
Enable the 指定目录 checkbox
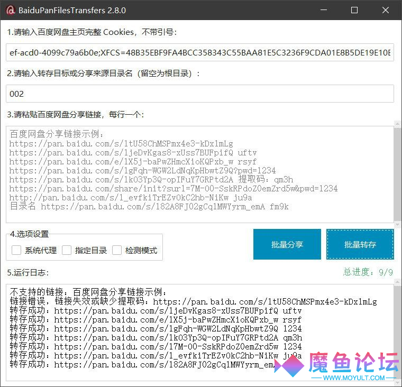coord(67,250)
